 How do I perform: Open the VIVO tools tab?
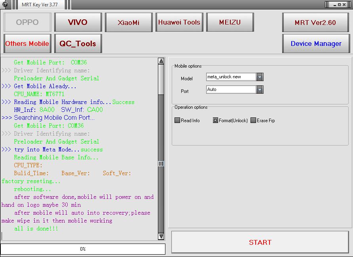(x=78, y=22)
